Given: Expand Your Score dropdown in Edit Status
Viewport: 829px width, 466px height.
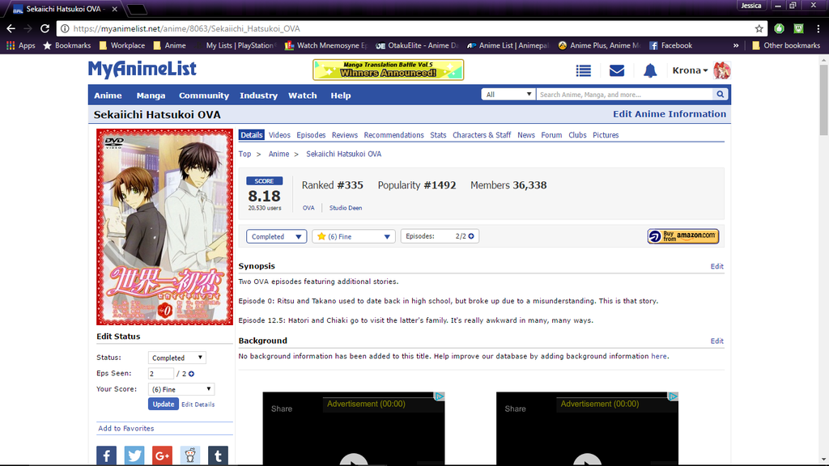Looking at the screenshot, I should click(181, 389).
